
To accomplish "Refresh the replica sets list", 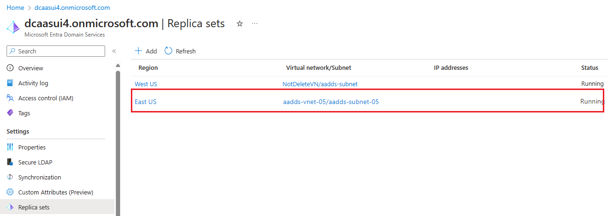I will (x=180, y=51).
